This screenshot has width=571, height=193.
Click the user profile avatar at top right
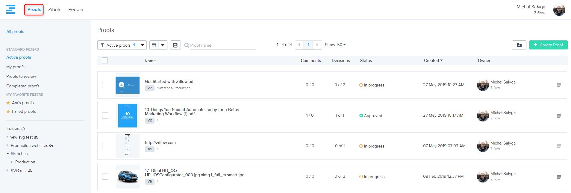tap(559, 10)
